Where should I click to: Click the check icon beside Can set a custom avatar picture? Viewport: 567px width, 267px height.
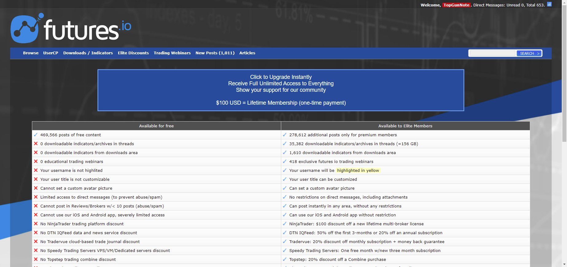pos(285,188)
